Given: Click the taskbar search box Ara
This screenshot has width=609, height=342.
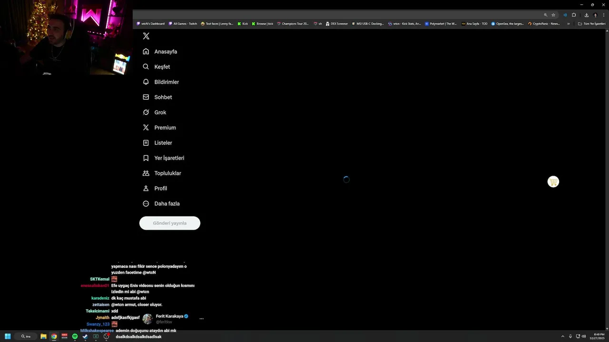Looking at the screenshot, I should pos(26,336).
